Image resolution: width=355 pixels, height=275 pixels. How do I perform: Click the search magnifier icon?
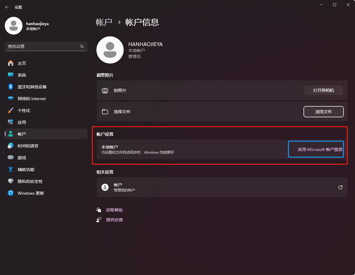coord(82,46)
